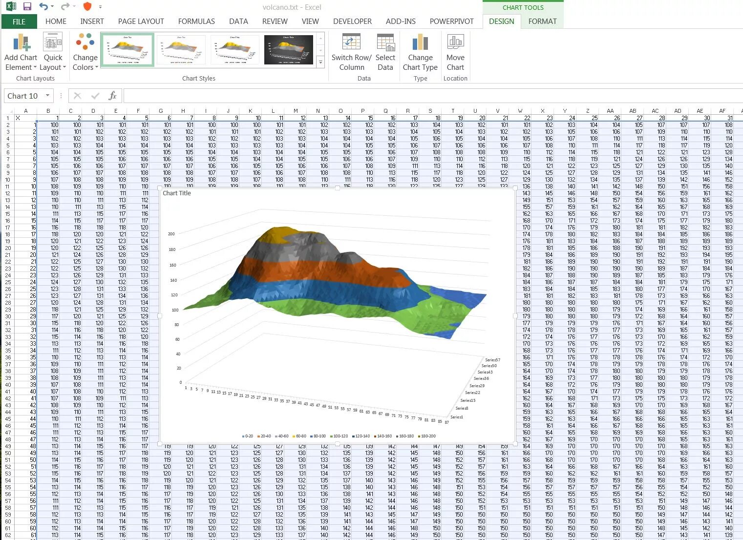Select the 100-120 legend entry
This screenshot has height=540, width=743.
tap(339, 436)
